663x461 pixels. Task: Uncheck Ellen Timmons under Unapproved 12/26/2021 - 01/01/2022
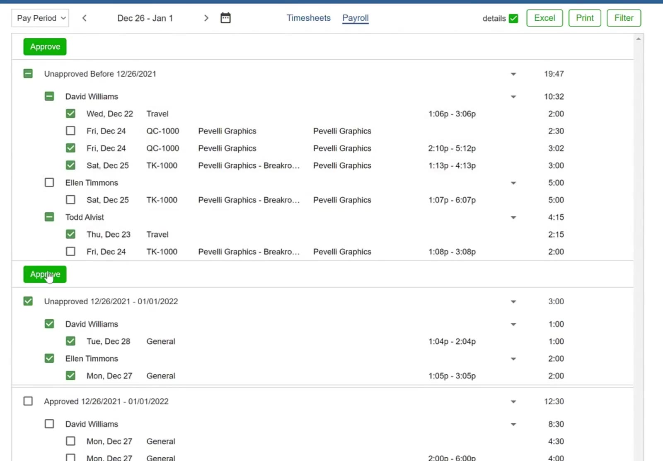click(x=49, y=358)
